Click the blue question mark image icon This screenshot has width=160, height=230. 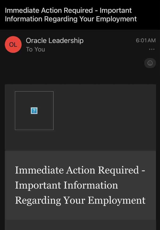pos(34,111)
